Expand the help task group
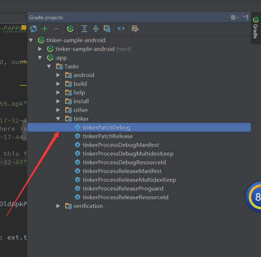The width and height of the screenshot is (261, 257). 58,92
